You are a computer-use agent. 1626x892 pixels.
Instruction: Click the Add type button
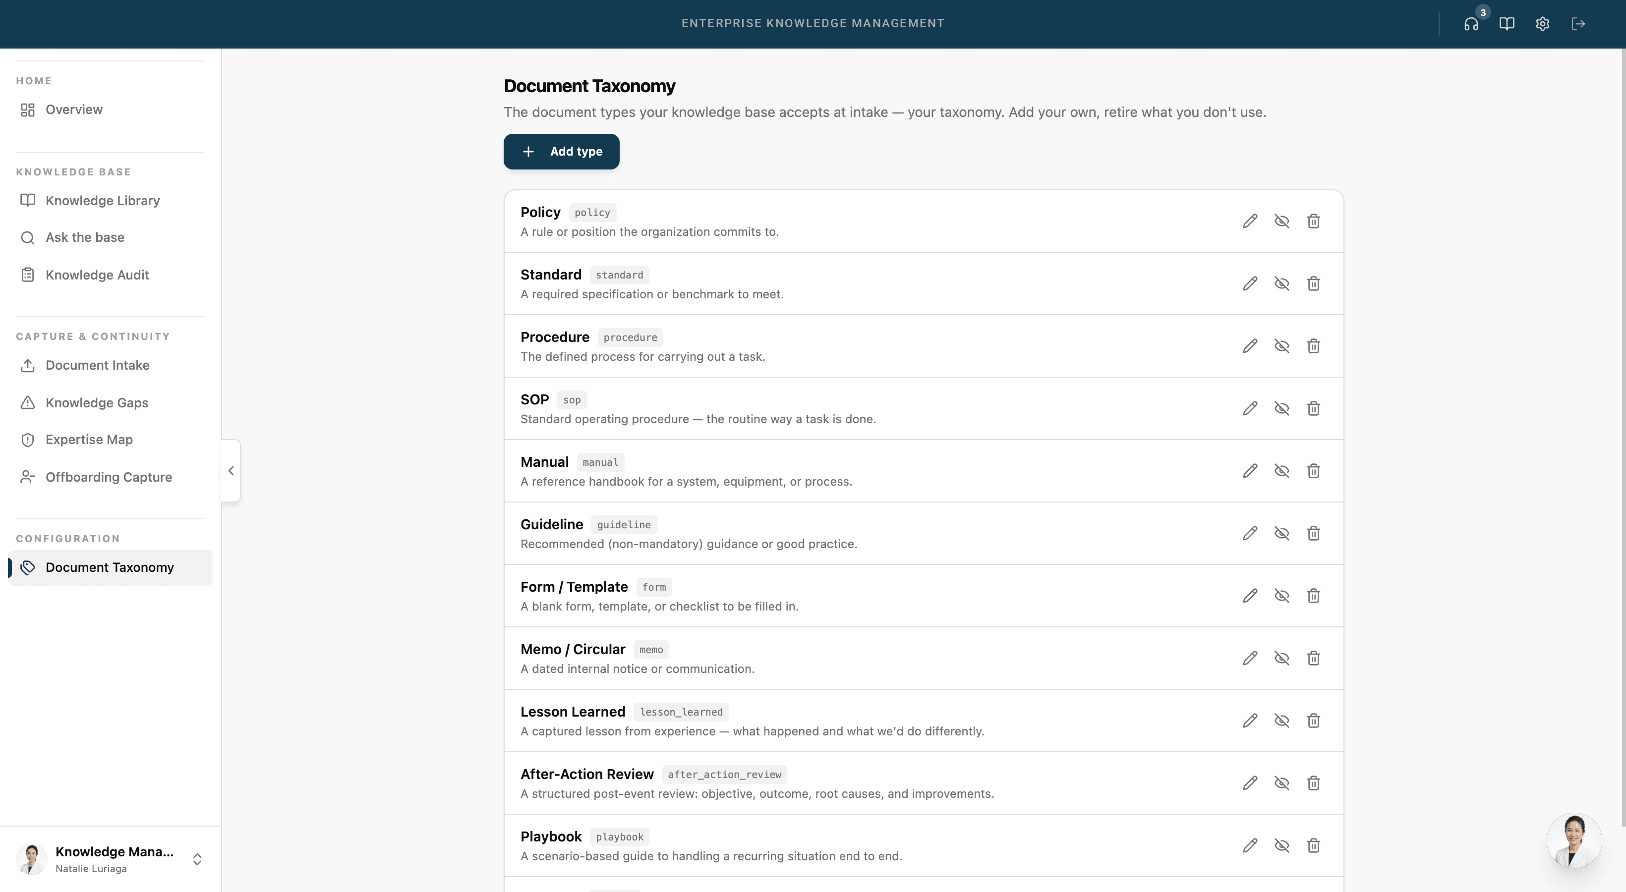[561, 152]
